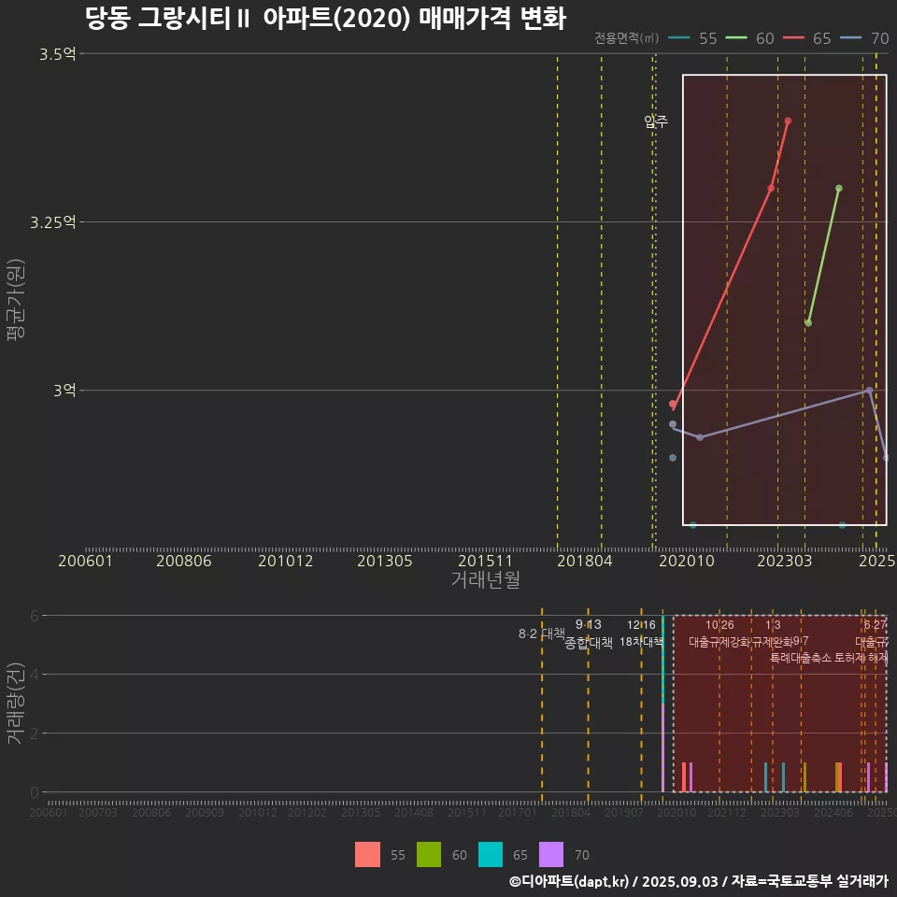Select the purple 70 swatch in bottom legend
Image resolution: width=897 pixels, height=897 pixels.
point(552,854)
